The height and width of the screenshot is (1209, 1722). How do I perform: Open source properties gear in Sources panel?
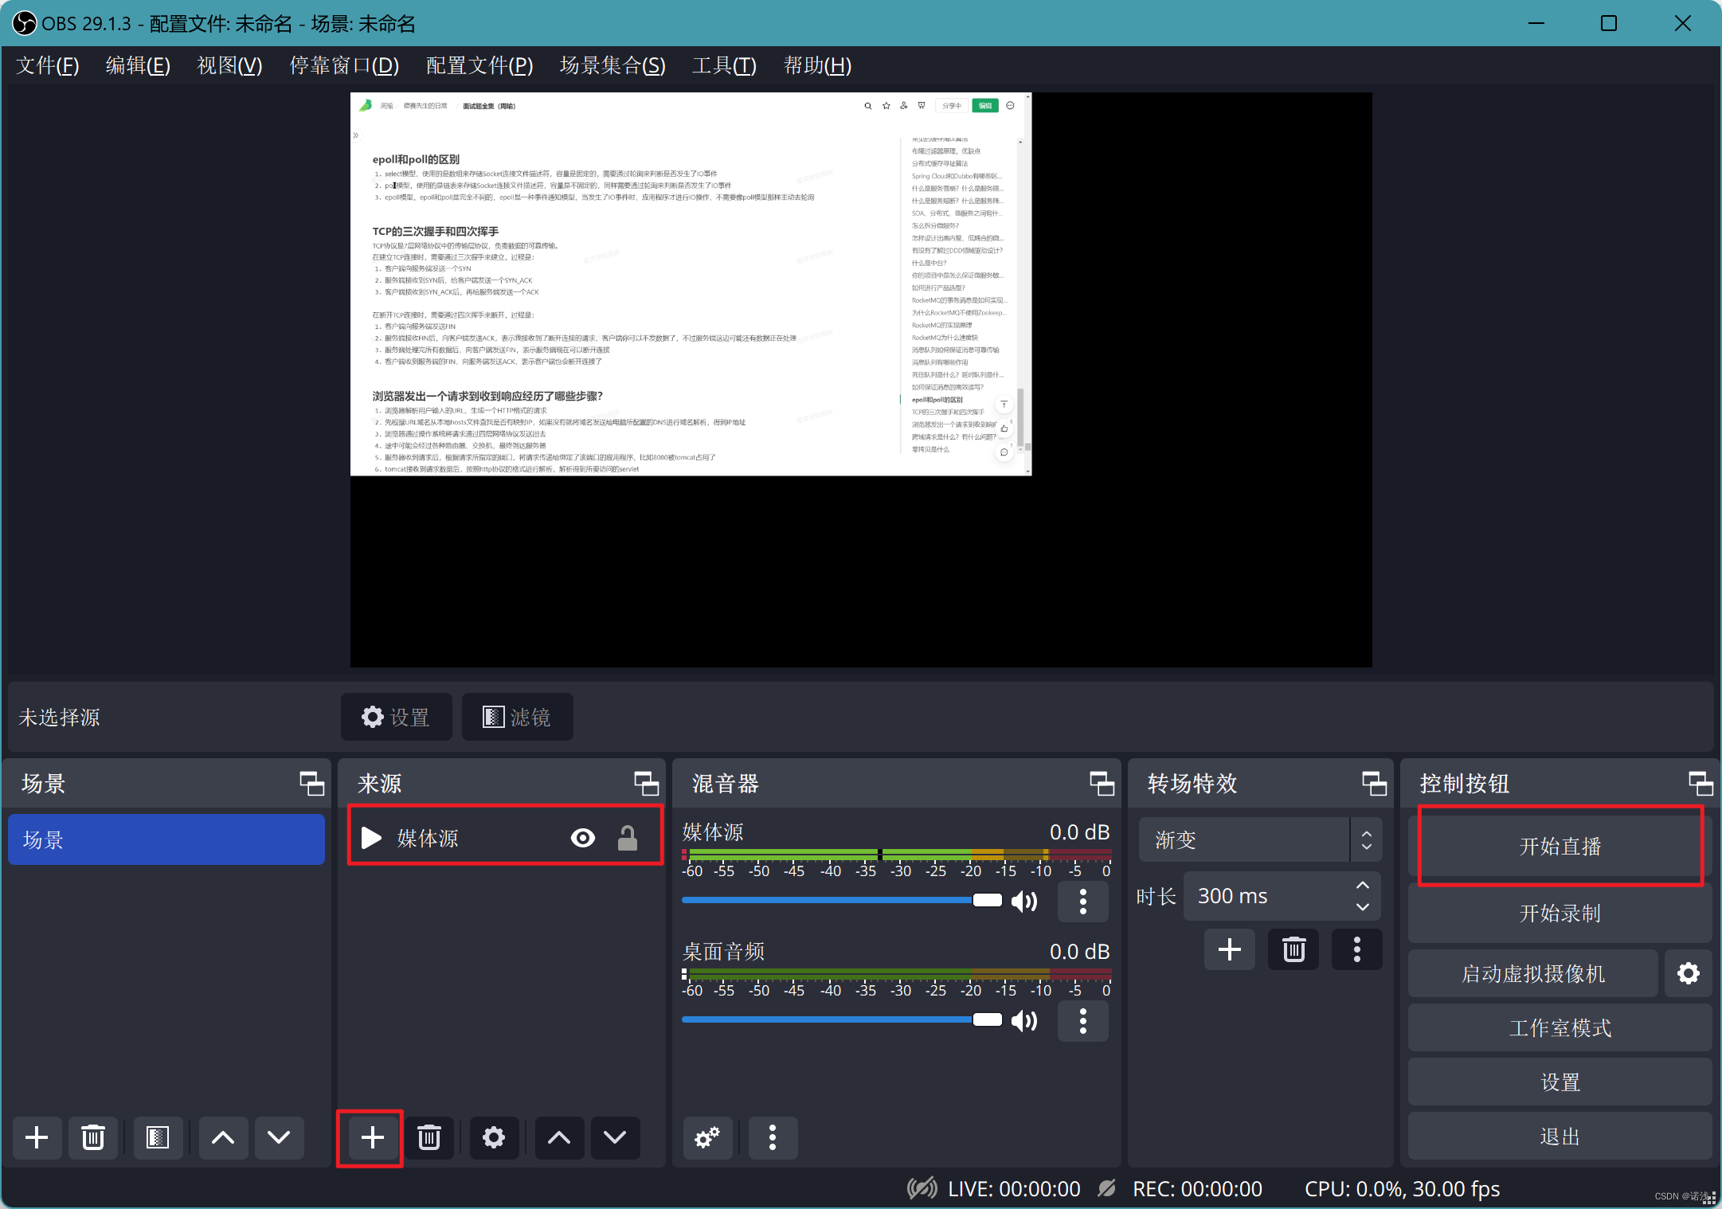(494, 1137)
